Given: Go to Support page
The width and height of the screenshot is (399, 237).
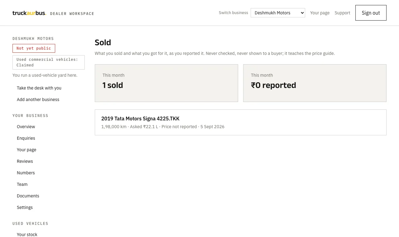Looking at the screenshot, I should (x=342, y=13).
